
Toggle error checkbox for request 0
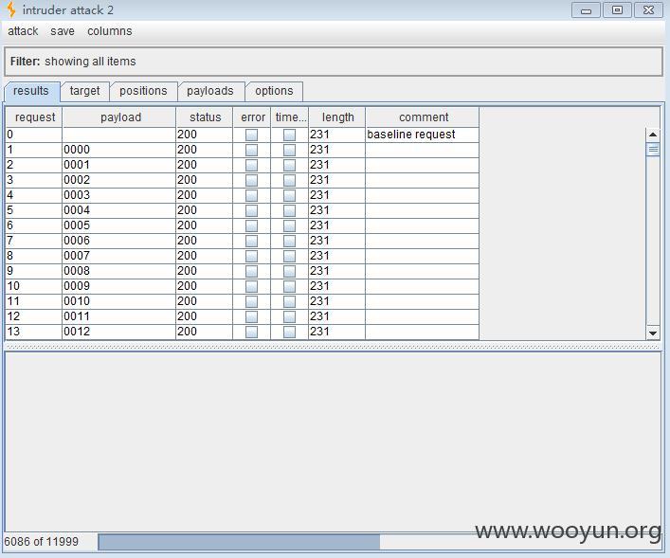click(252, 135)
